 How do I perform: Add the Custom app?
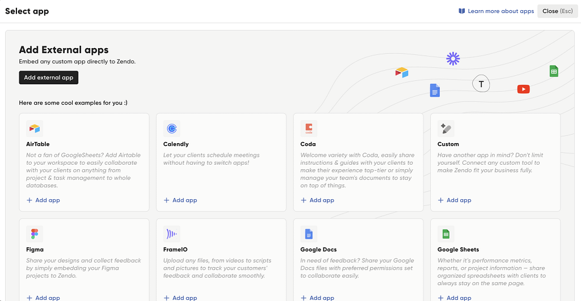(x=454, y=200)
